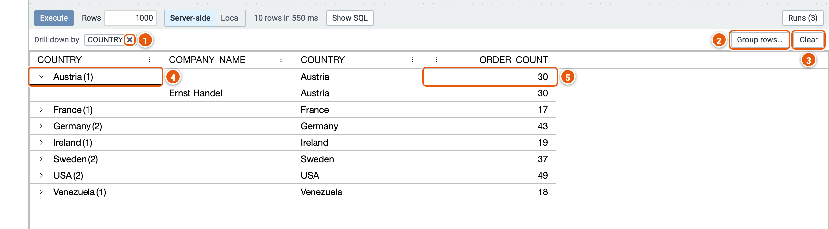Switch to Local mode
The height and width of the screenshot is (229, 829).
coord(230,18)
